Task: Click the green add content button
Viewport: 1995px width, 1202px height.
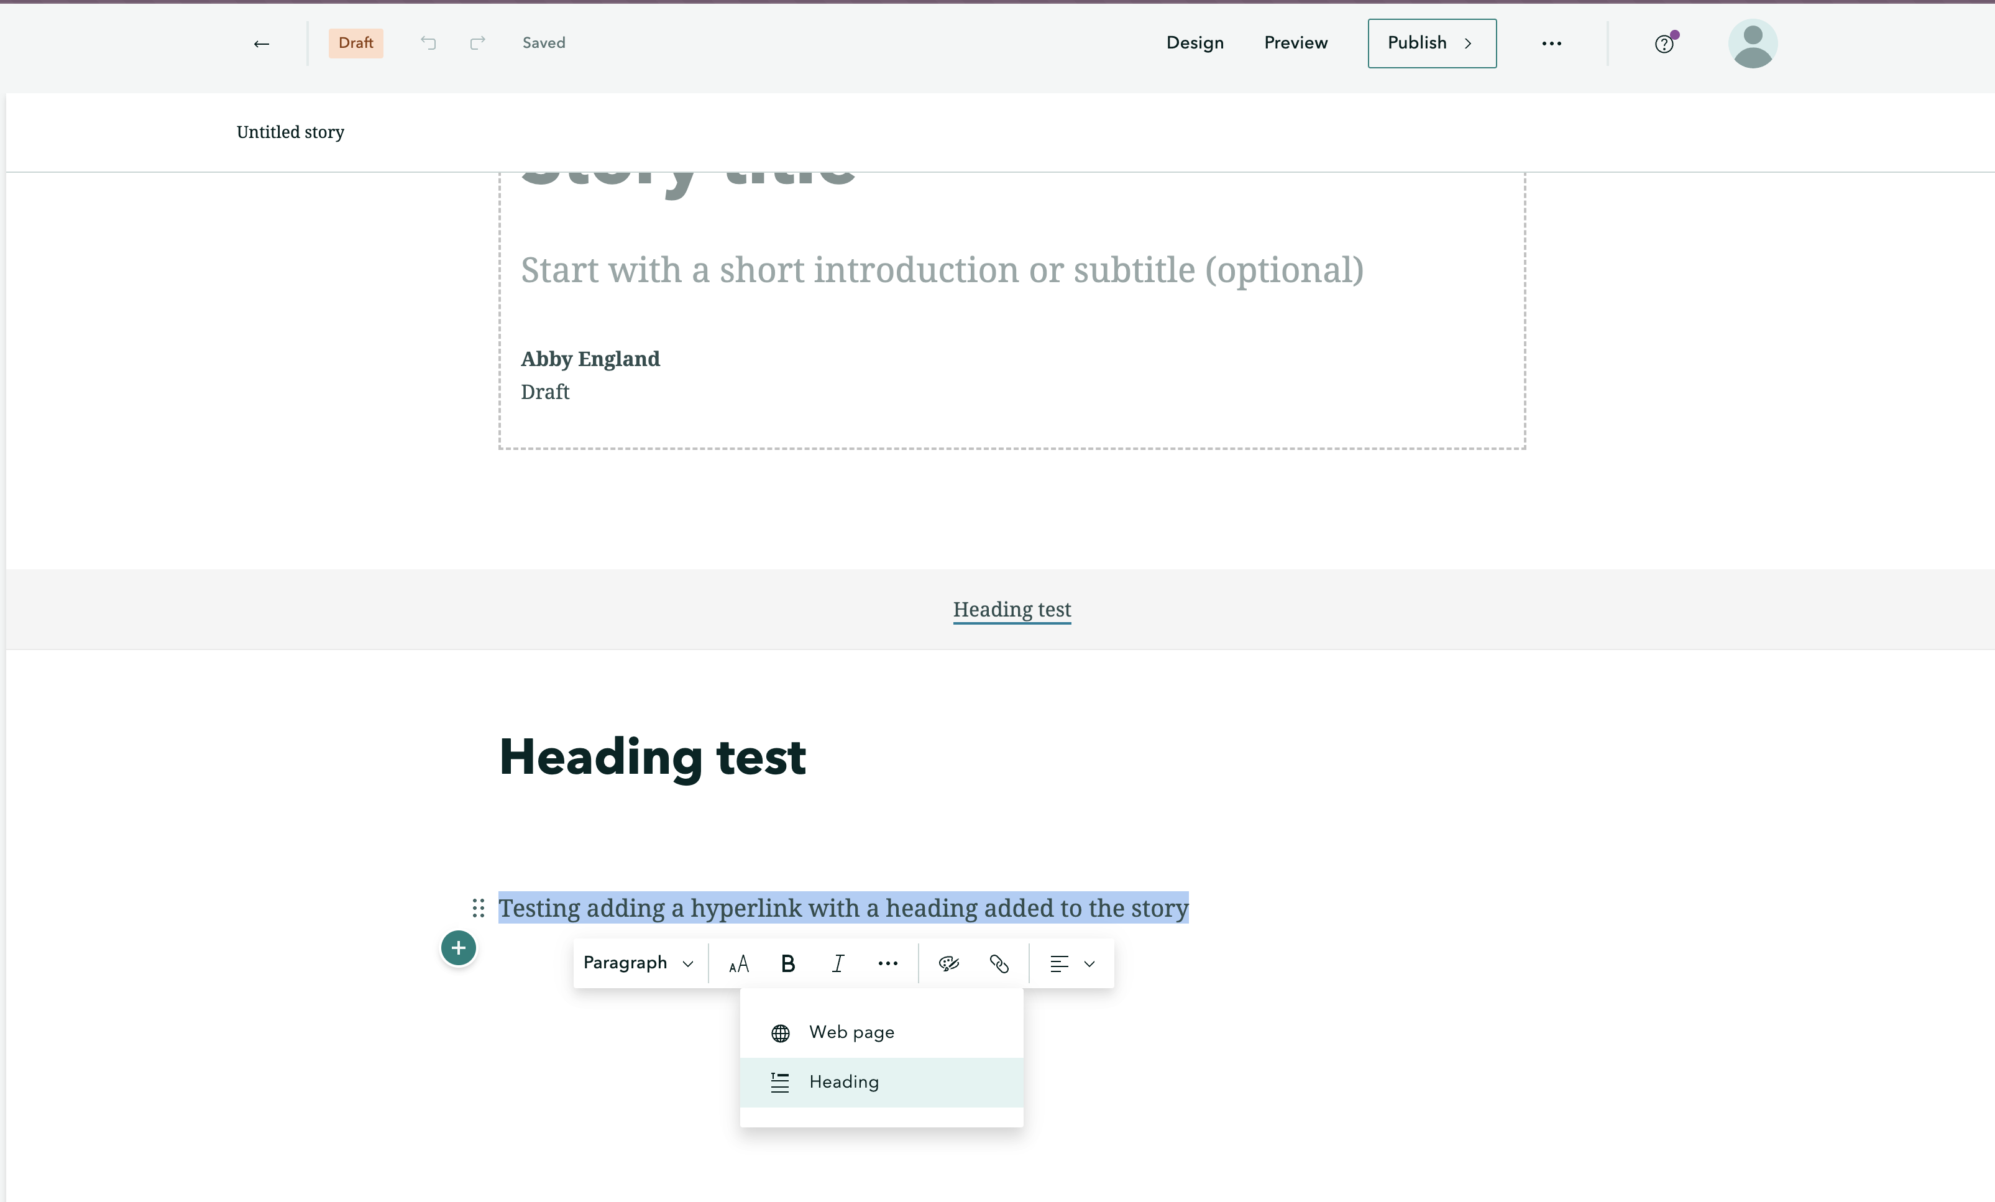Action: coord(458,948)
